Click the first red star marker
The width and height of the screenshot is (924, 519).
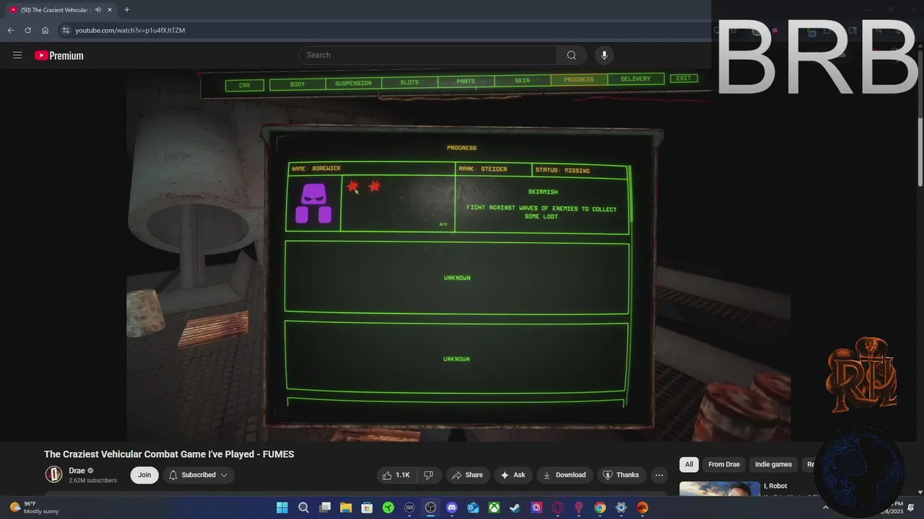pyautogui.click(x=353, y=187)
